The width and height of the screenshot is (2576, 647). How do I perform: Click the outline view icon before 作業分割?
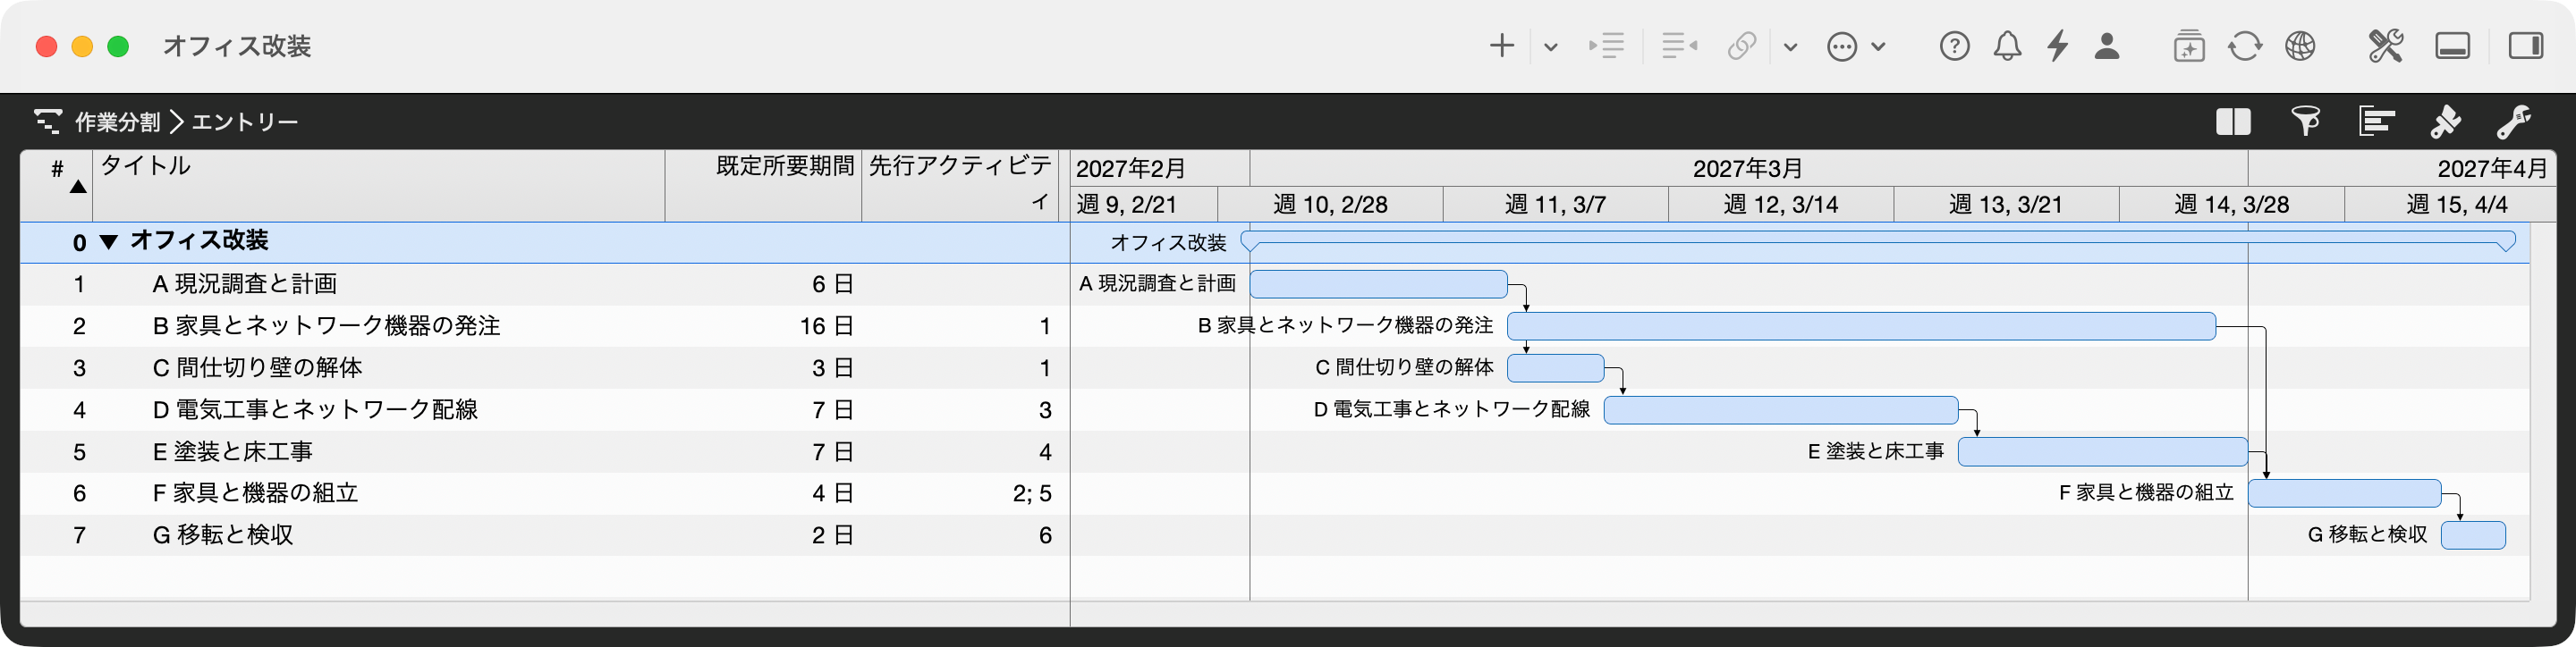[48, 122]
